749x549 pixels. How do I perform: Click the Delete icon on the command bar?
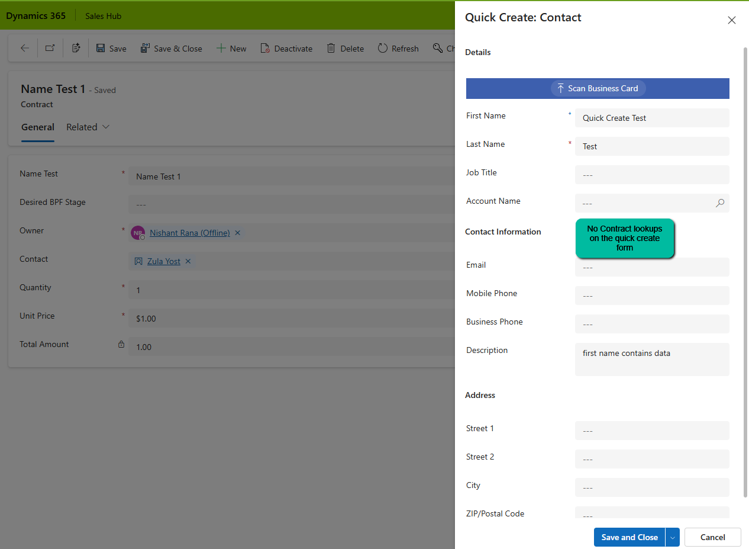pos(345,48)
